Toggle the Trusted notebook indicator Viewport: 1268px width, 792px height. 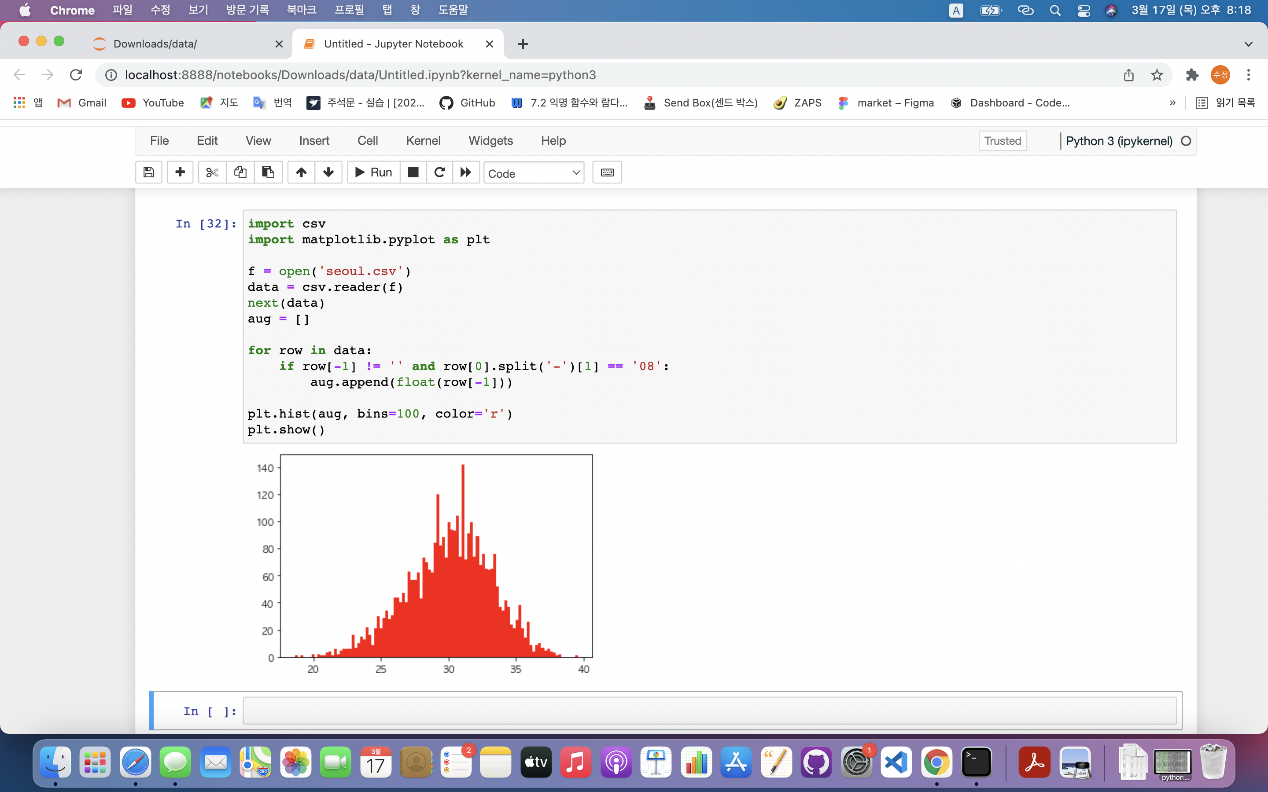coord(1003,141)
